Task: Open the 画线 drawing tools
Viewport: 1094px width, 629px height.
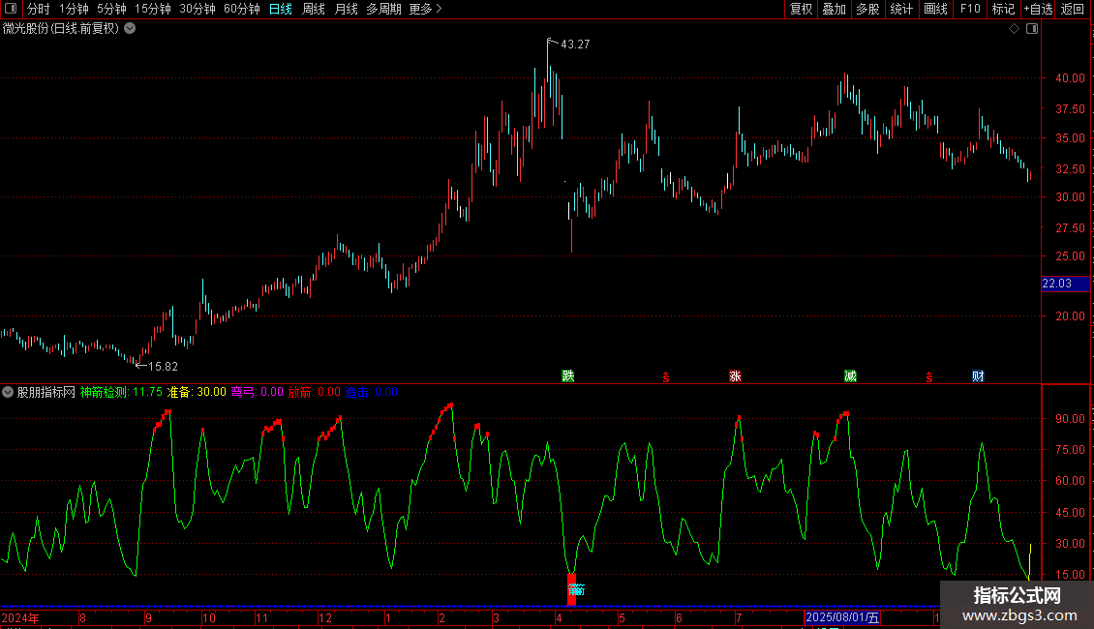Action: coord(935,9)
